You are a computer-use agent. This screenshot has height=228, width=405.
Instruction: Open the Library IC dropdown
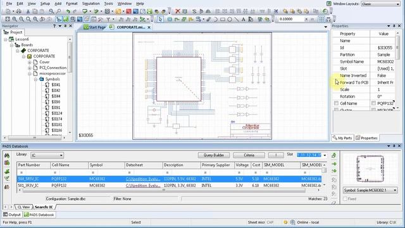47,155
